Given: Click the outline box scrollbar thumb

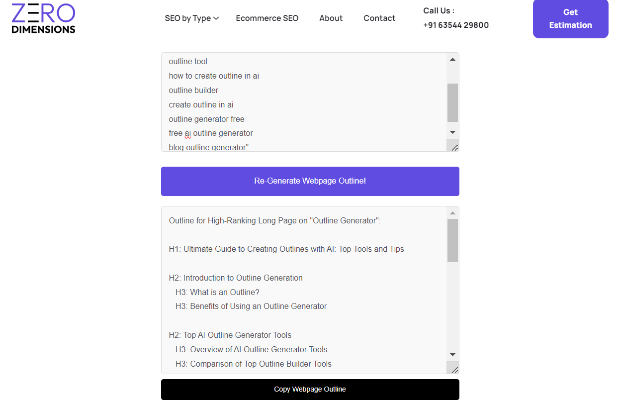Looking at the screenshot, I should [x=452, y=241].
